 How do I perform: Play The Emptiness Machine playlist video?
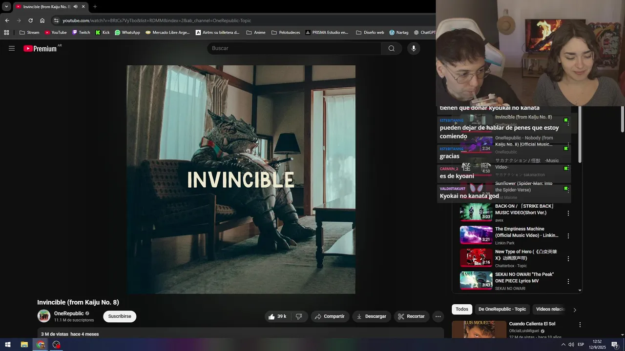pos(476,235)
